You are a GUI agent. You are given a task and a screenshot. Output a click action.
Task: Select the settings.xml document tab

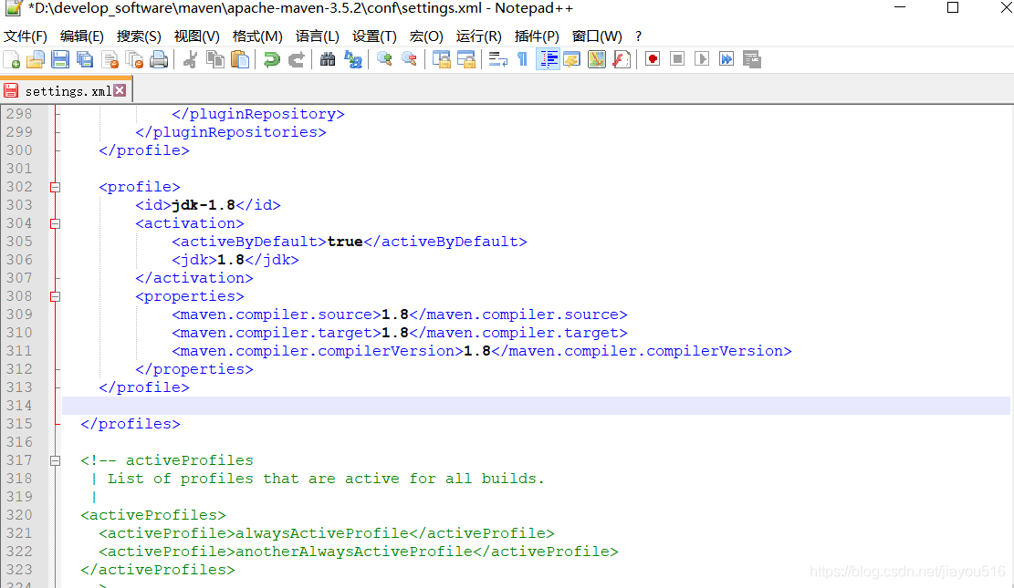[67, 90]
